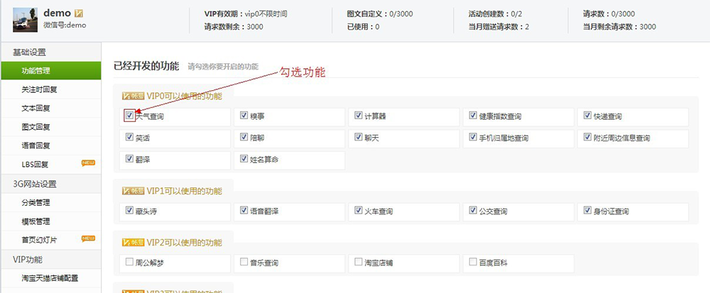Click the VIP badge icon next to demo

click(x=79, y=13)
